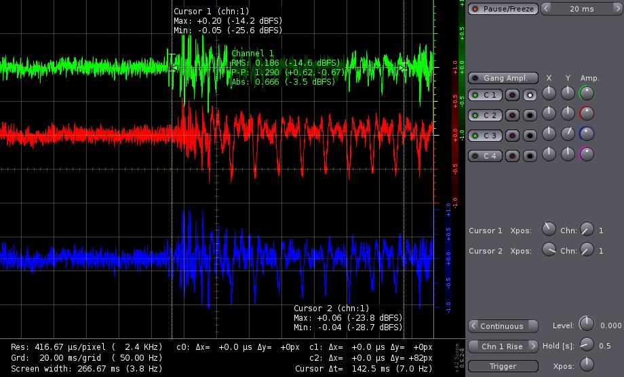Click the Cursor 1 annotation at the top
This screenshot has width=624, height=377.
pyautogui.click(x=228, y=20)
